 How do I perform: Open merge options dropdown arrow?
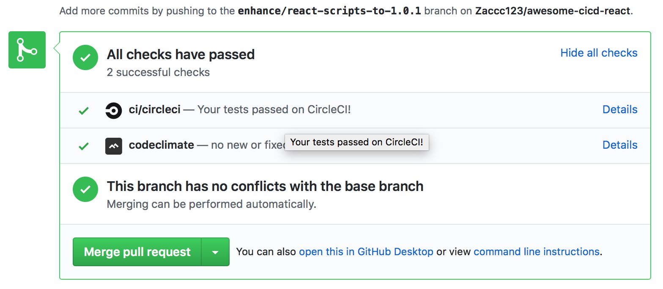(x=215, y=252)
